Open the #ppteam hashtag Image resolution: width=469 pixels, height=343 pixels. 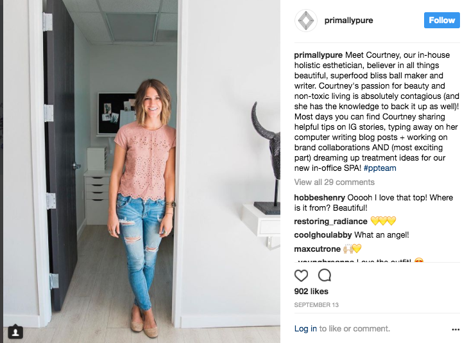(x=380, y=168)
